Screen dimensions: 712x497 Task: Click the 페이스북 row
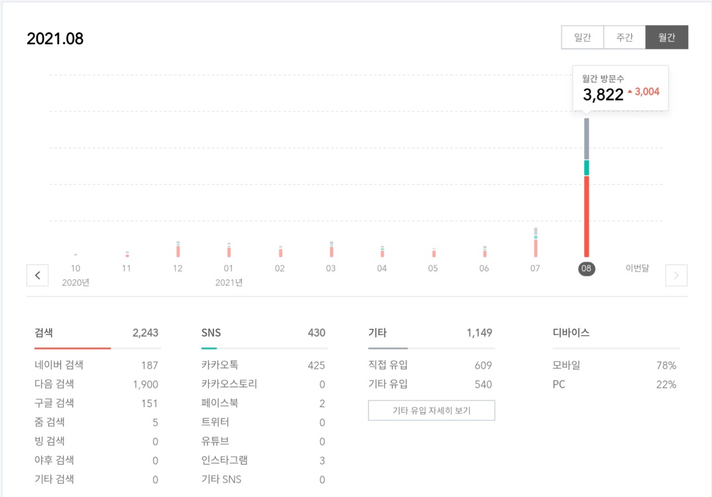pyautogui.click(x=264, y=403)
